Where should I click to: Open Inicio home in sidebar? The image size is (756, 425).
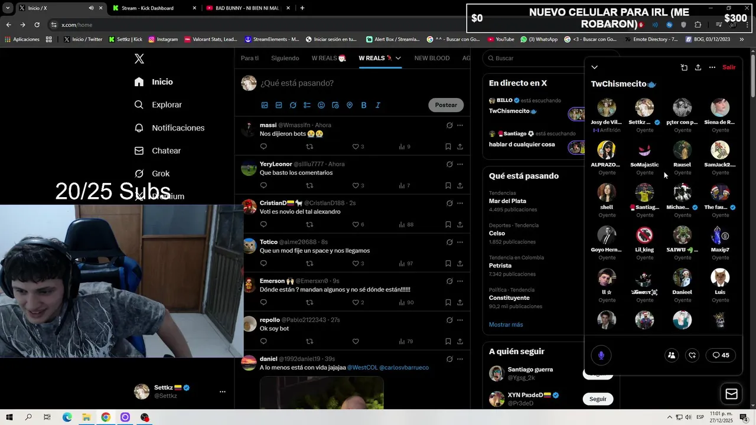pyautogui.click(x=154, y=81)
